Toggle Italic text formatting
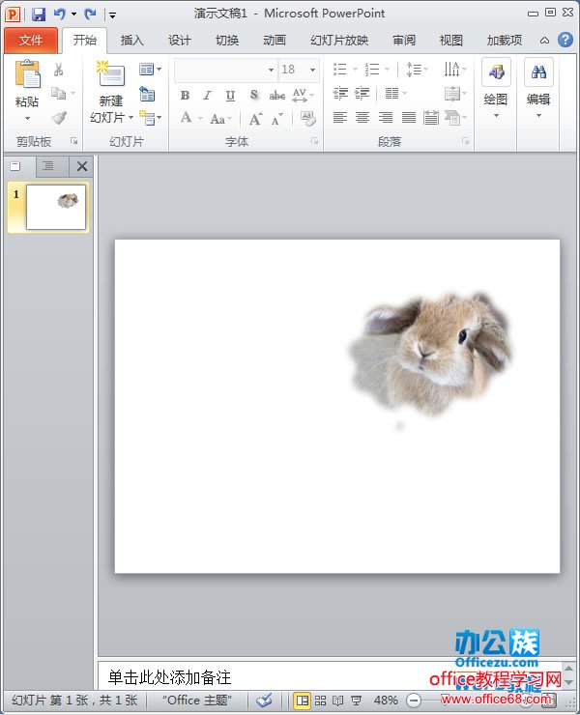580x715 pixels. pyautogui.click(x=207, y=96)
